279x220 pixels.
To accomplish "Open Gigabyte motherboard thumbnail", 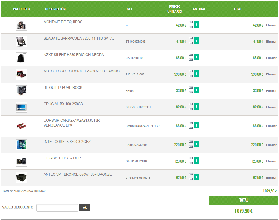I will (x=21, y=161).
